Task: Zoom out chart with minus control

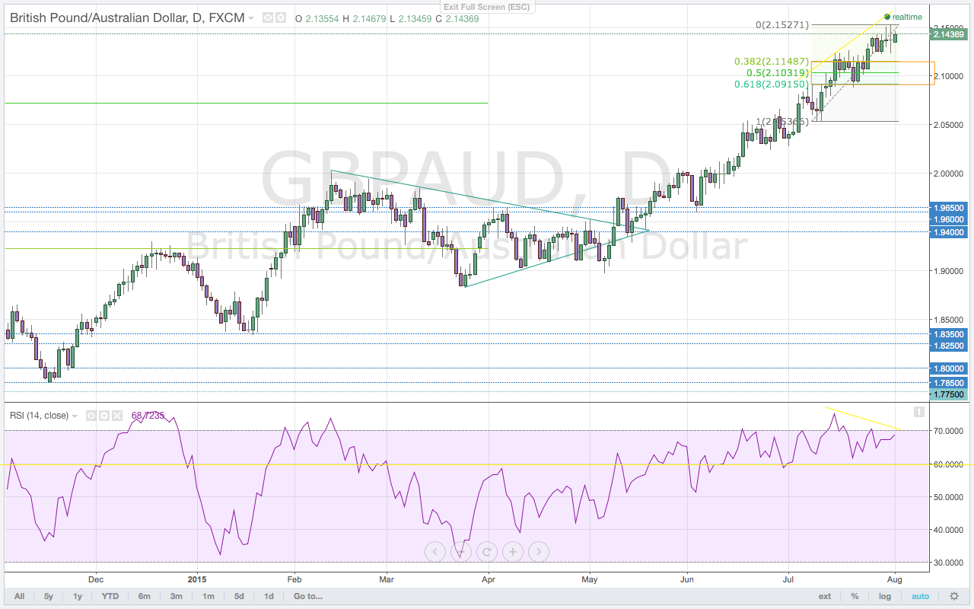Action: pos(460,552)
